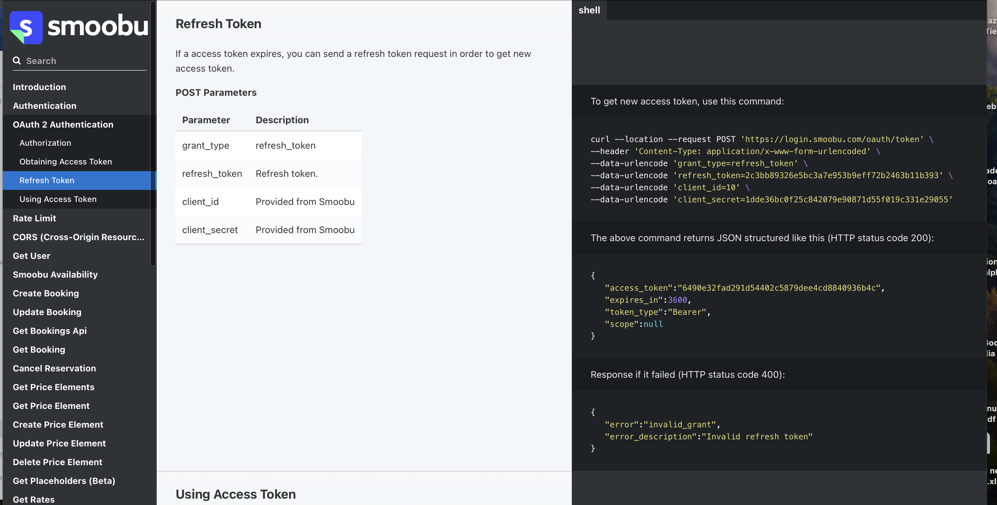Click the Smoobu logo icon
Image resolution: width=997 pixels, height=505 pixels.
tap(26, 27)
